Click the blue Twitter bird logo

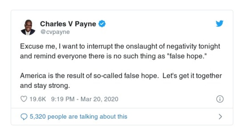(x=219, y=24)
